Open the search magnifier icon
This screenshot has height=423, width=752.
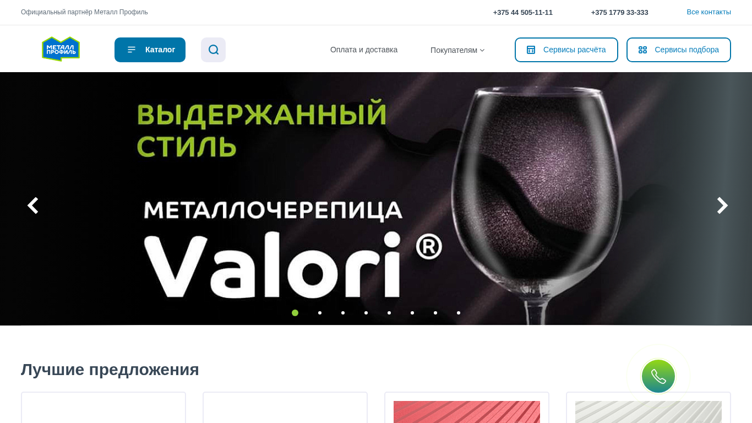point(213,50)
